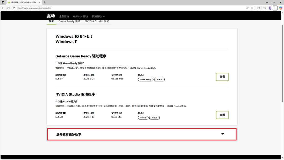Click file size 957.36 MB
The image size is (284, 160).
point(117,79)
